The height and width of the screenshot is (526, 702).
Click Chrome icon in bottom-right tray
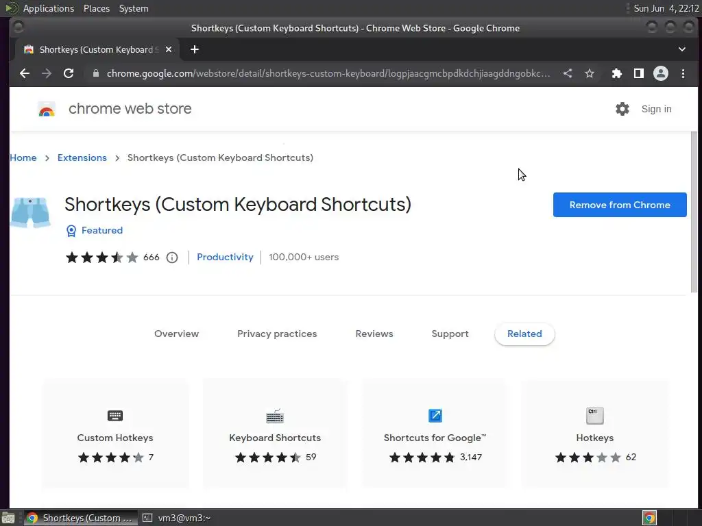(x=649, y=518)
